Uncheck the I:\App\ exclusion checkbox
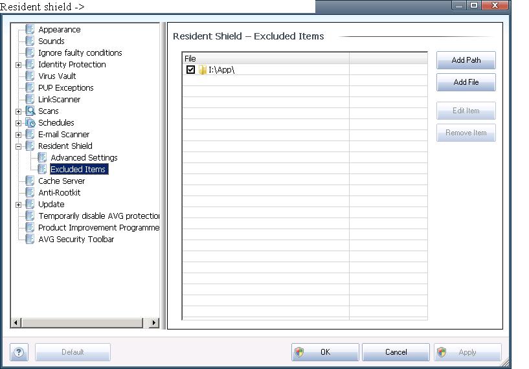The height and width of the screenshot is (369, 529). point(190,70)
